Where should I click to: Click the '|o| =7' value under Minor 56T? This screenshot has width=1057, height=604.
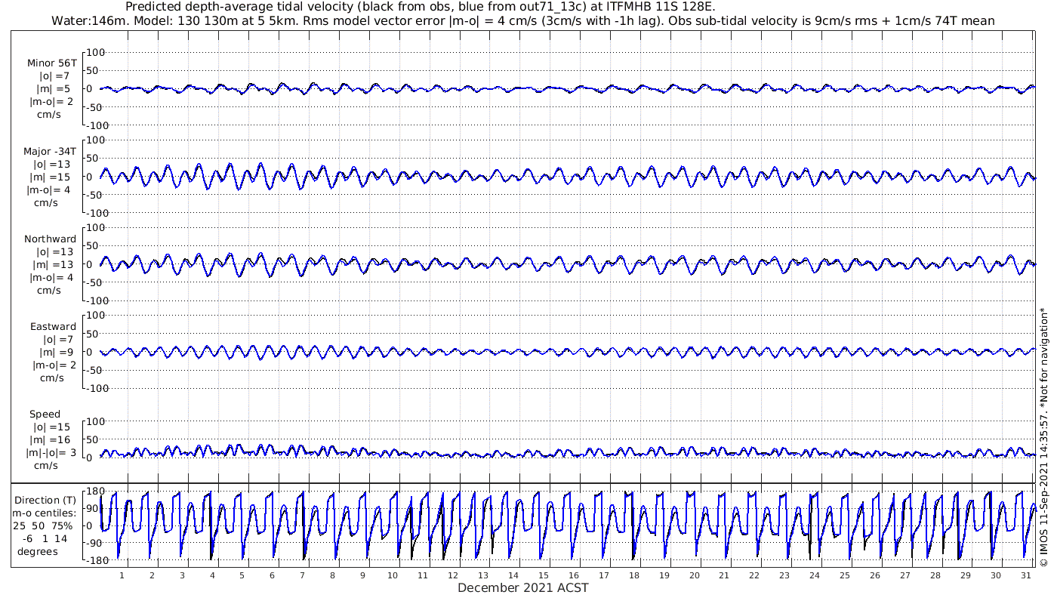click(x=54, y=76)
